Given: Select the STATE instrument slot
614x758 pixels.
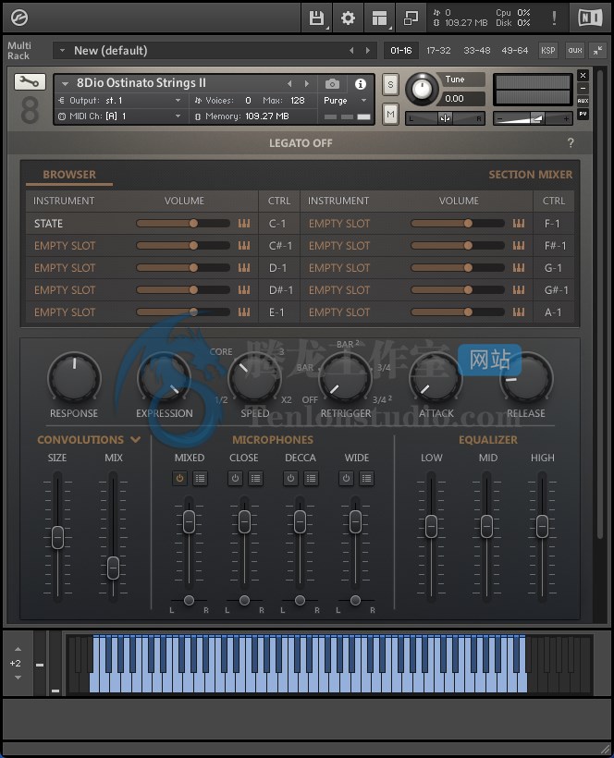Looking at the screenshot, I should pyautogui.click(x=48, y=224).
